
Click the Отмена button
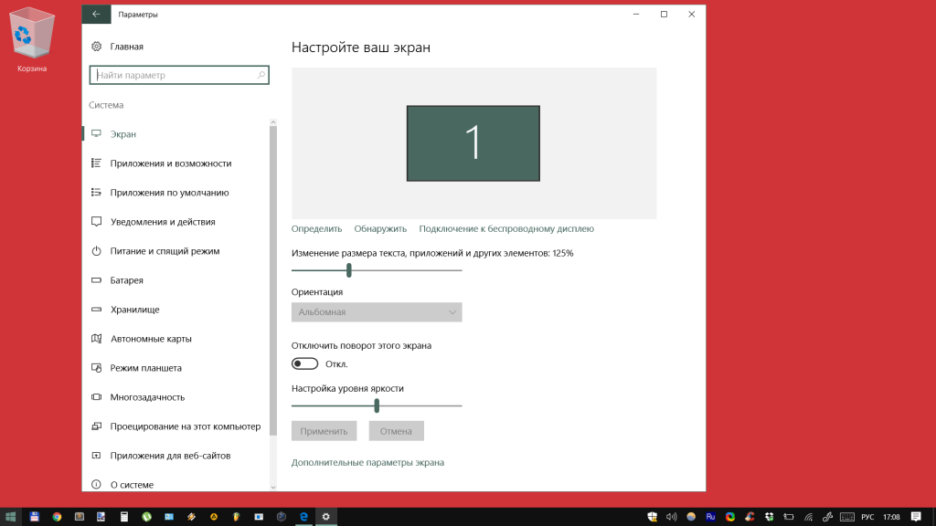coord(397,431)
